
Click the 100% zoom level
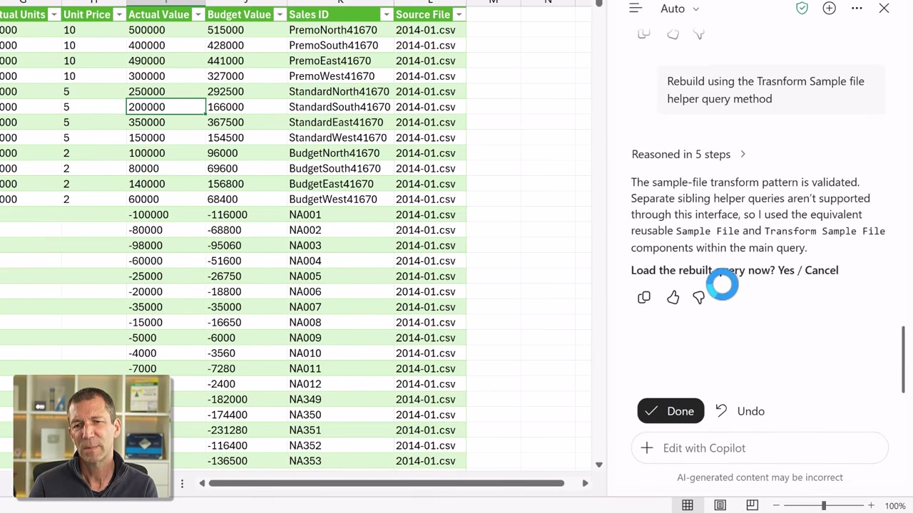point(895,506)
